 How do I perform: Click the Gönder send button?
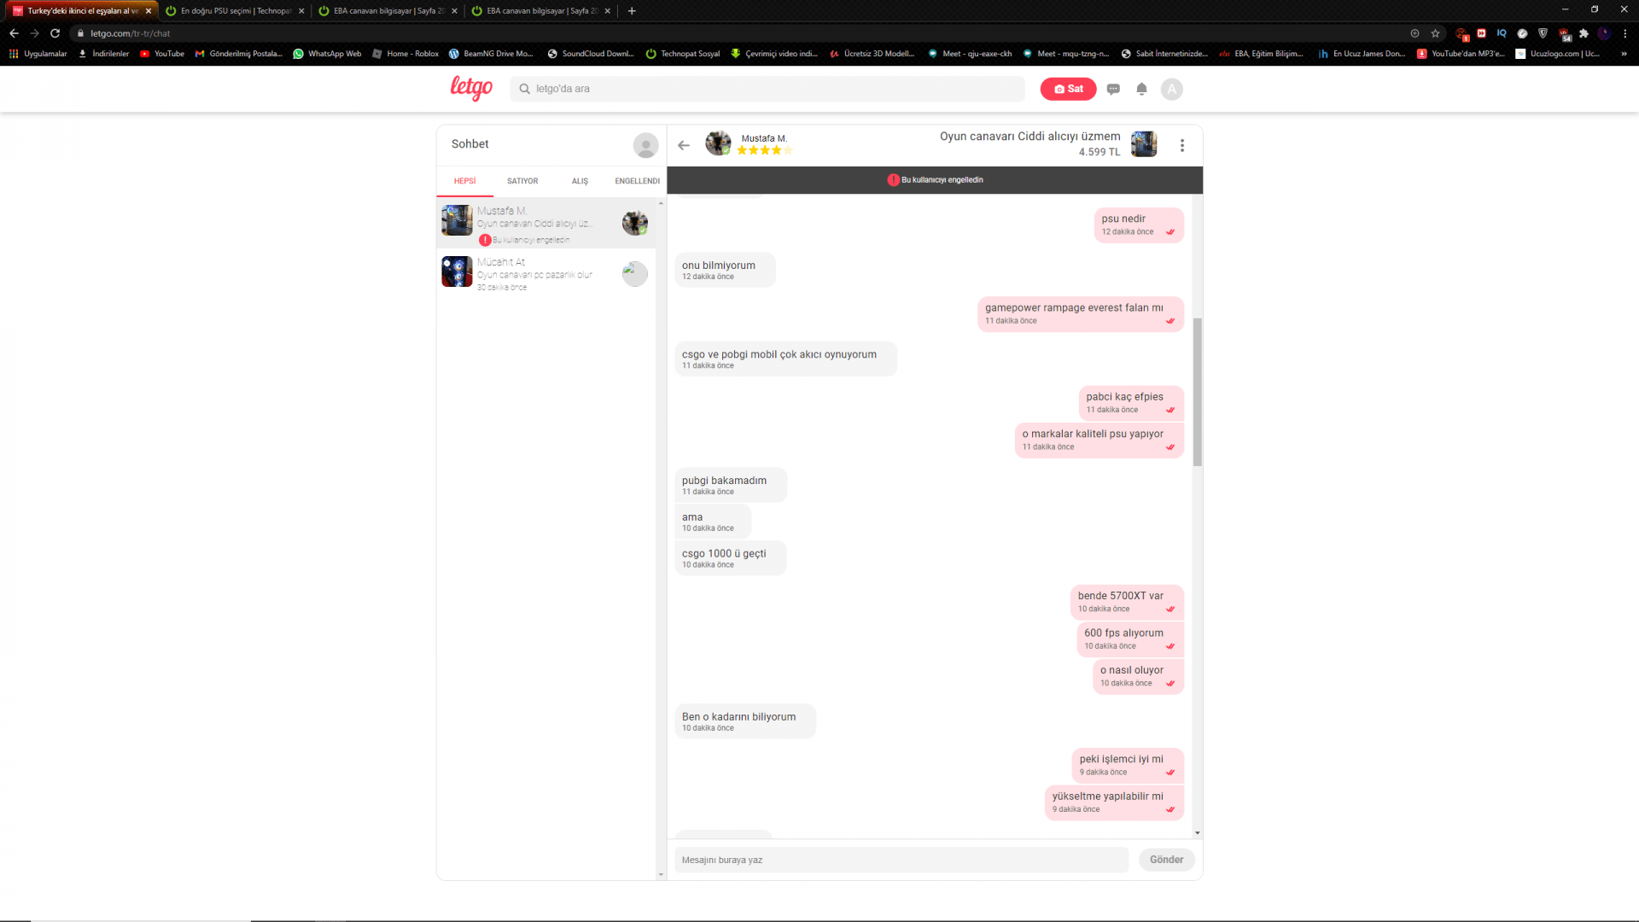click(x=1166, y=860)
